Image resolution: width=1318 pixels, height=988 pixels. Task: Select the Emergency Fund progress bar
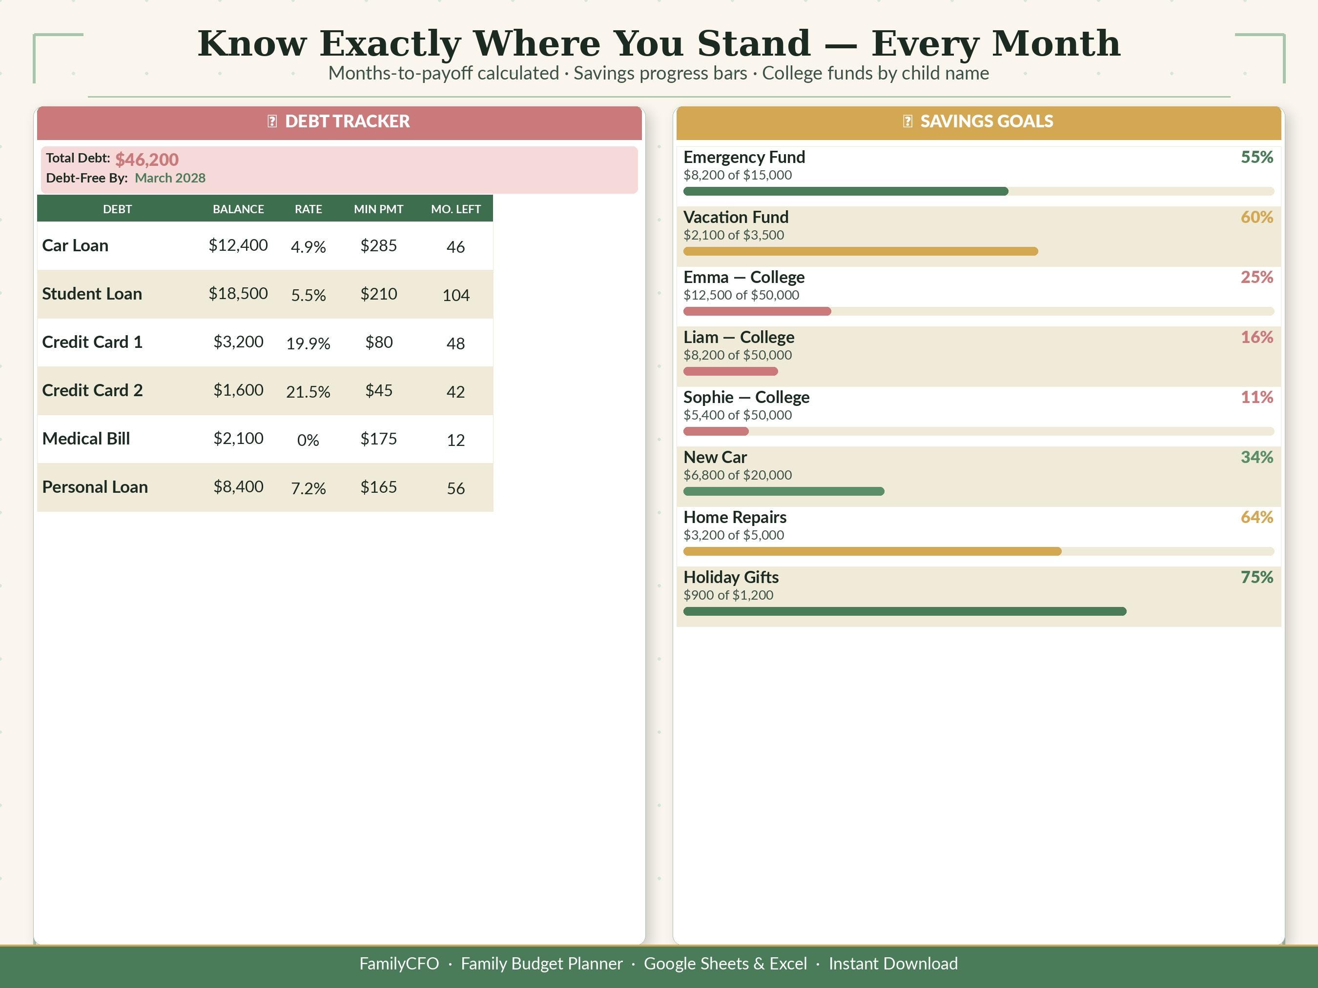(x=978, y=191)
